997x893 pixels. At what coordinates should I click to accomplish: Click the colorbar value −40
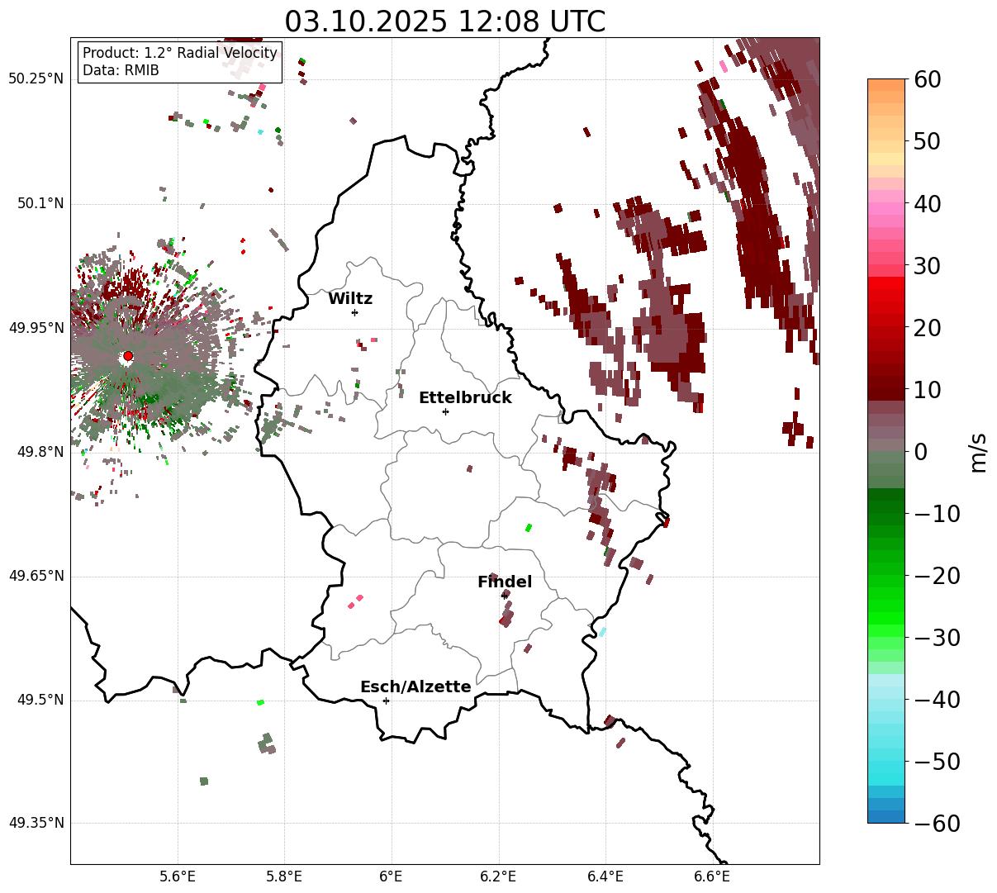click(x=937, y=700)
